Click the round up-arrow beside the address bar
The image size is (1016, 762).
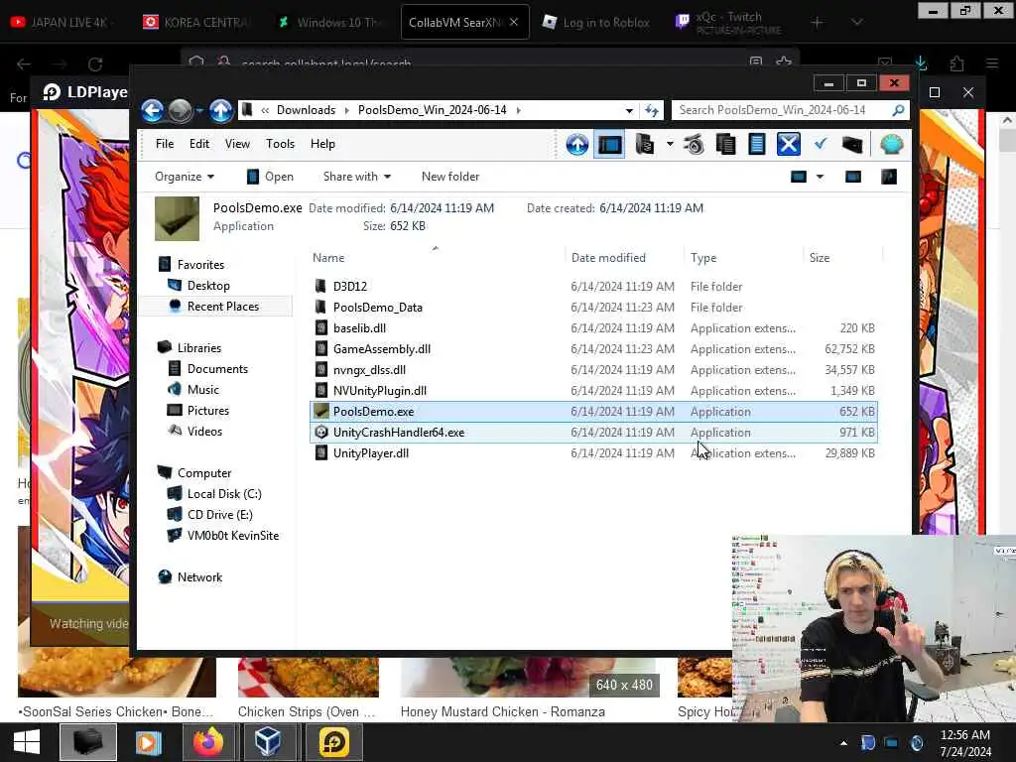click(x=220, y=111)
